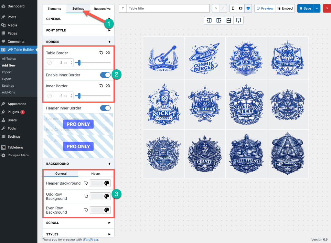The image size is (331, 243).
Task: Click the Table title input field
Action: pos(167,8)
